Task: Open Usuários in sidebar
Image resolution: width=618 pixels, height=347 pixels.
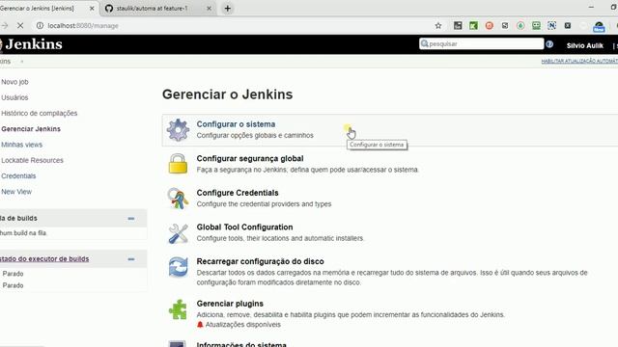Action: coord(14,97)
